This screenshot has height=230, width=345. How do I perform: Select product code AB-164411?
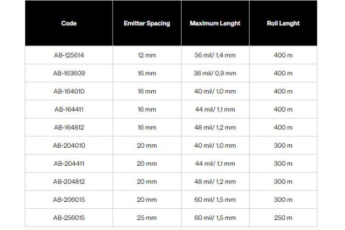[x=68, y=109]
